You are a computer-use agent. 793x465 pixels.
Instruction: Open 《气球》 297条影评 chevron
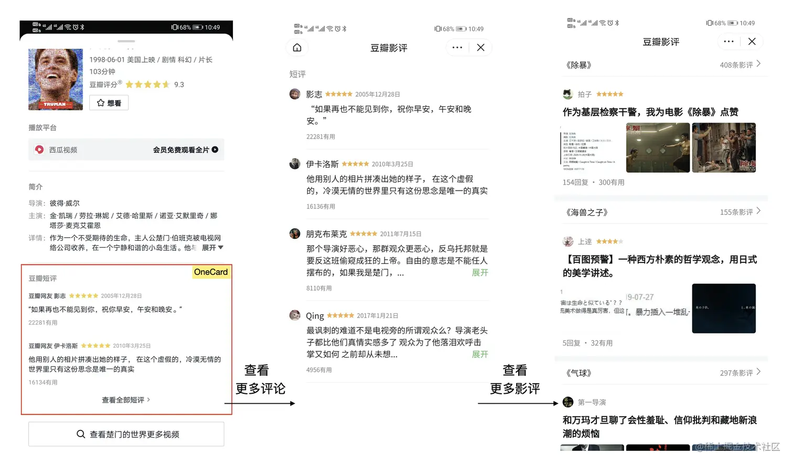[x=758, y=372]
